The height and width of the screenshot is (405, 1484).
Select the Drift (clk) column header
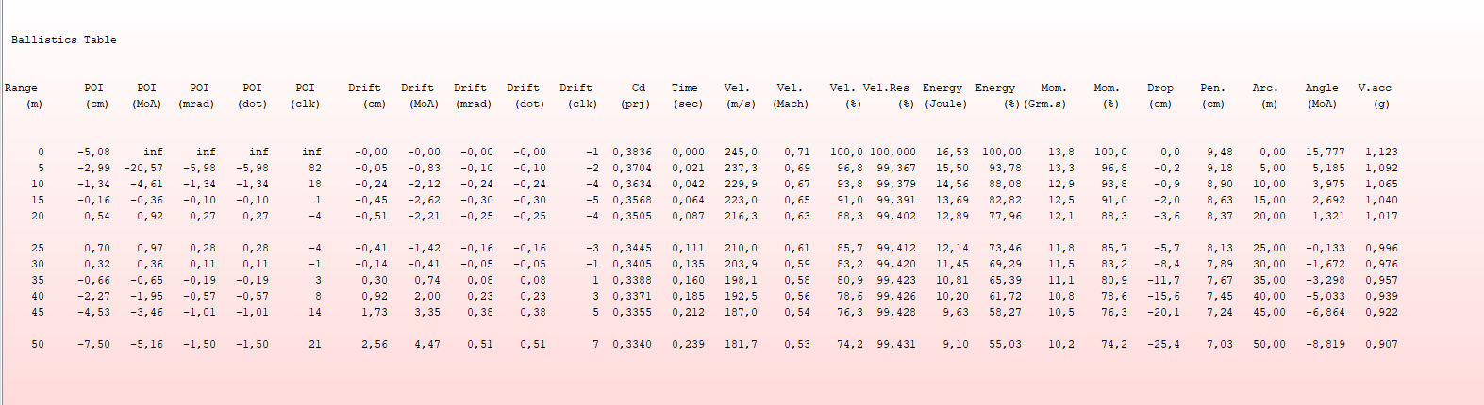577,95
